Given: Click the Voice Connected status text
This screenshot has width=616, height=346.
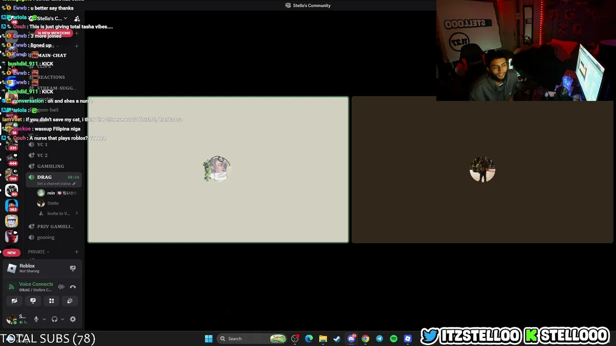Looking at the screenshot, I should click(x=36, y=284).
